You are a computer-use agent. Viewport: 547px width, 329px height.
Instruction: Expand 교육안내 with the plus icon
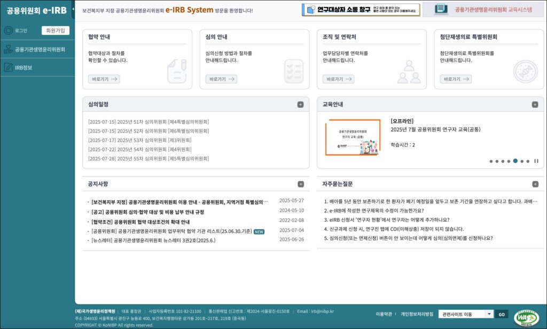coord(535,105)
